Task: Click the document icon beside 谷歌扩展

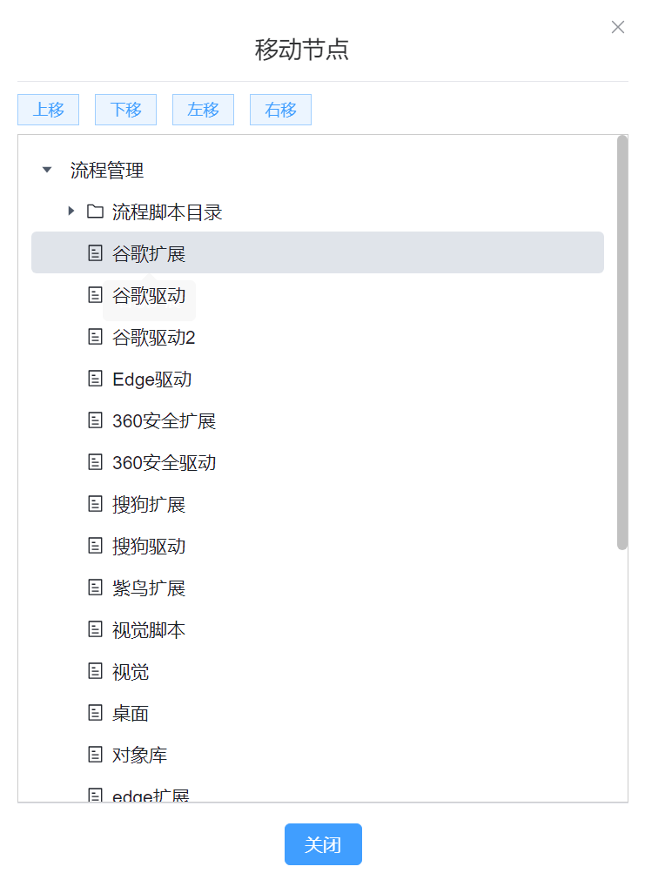Action: tap(96, 253)
